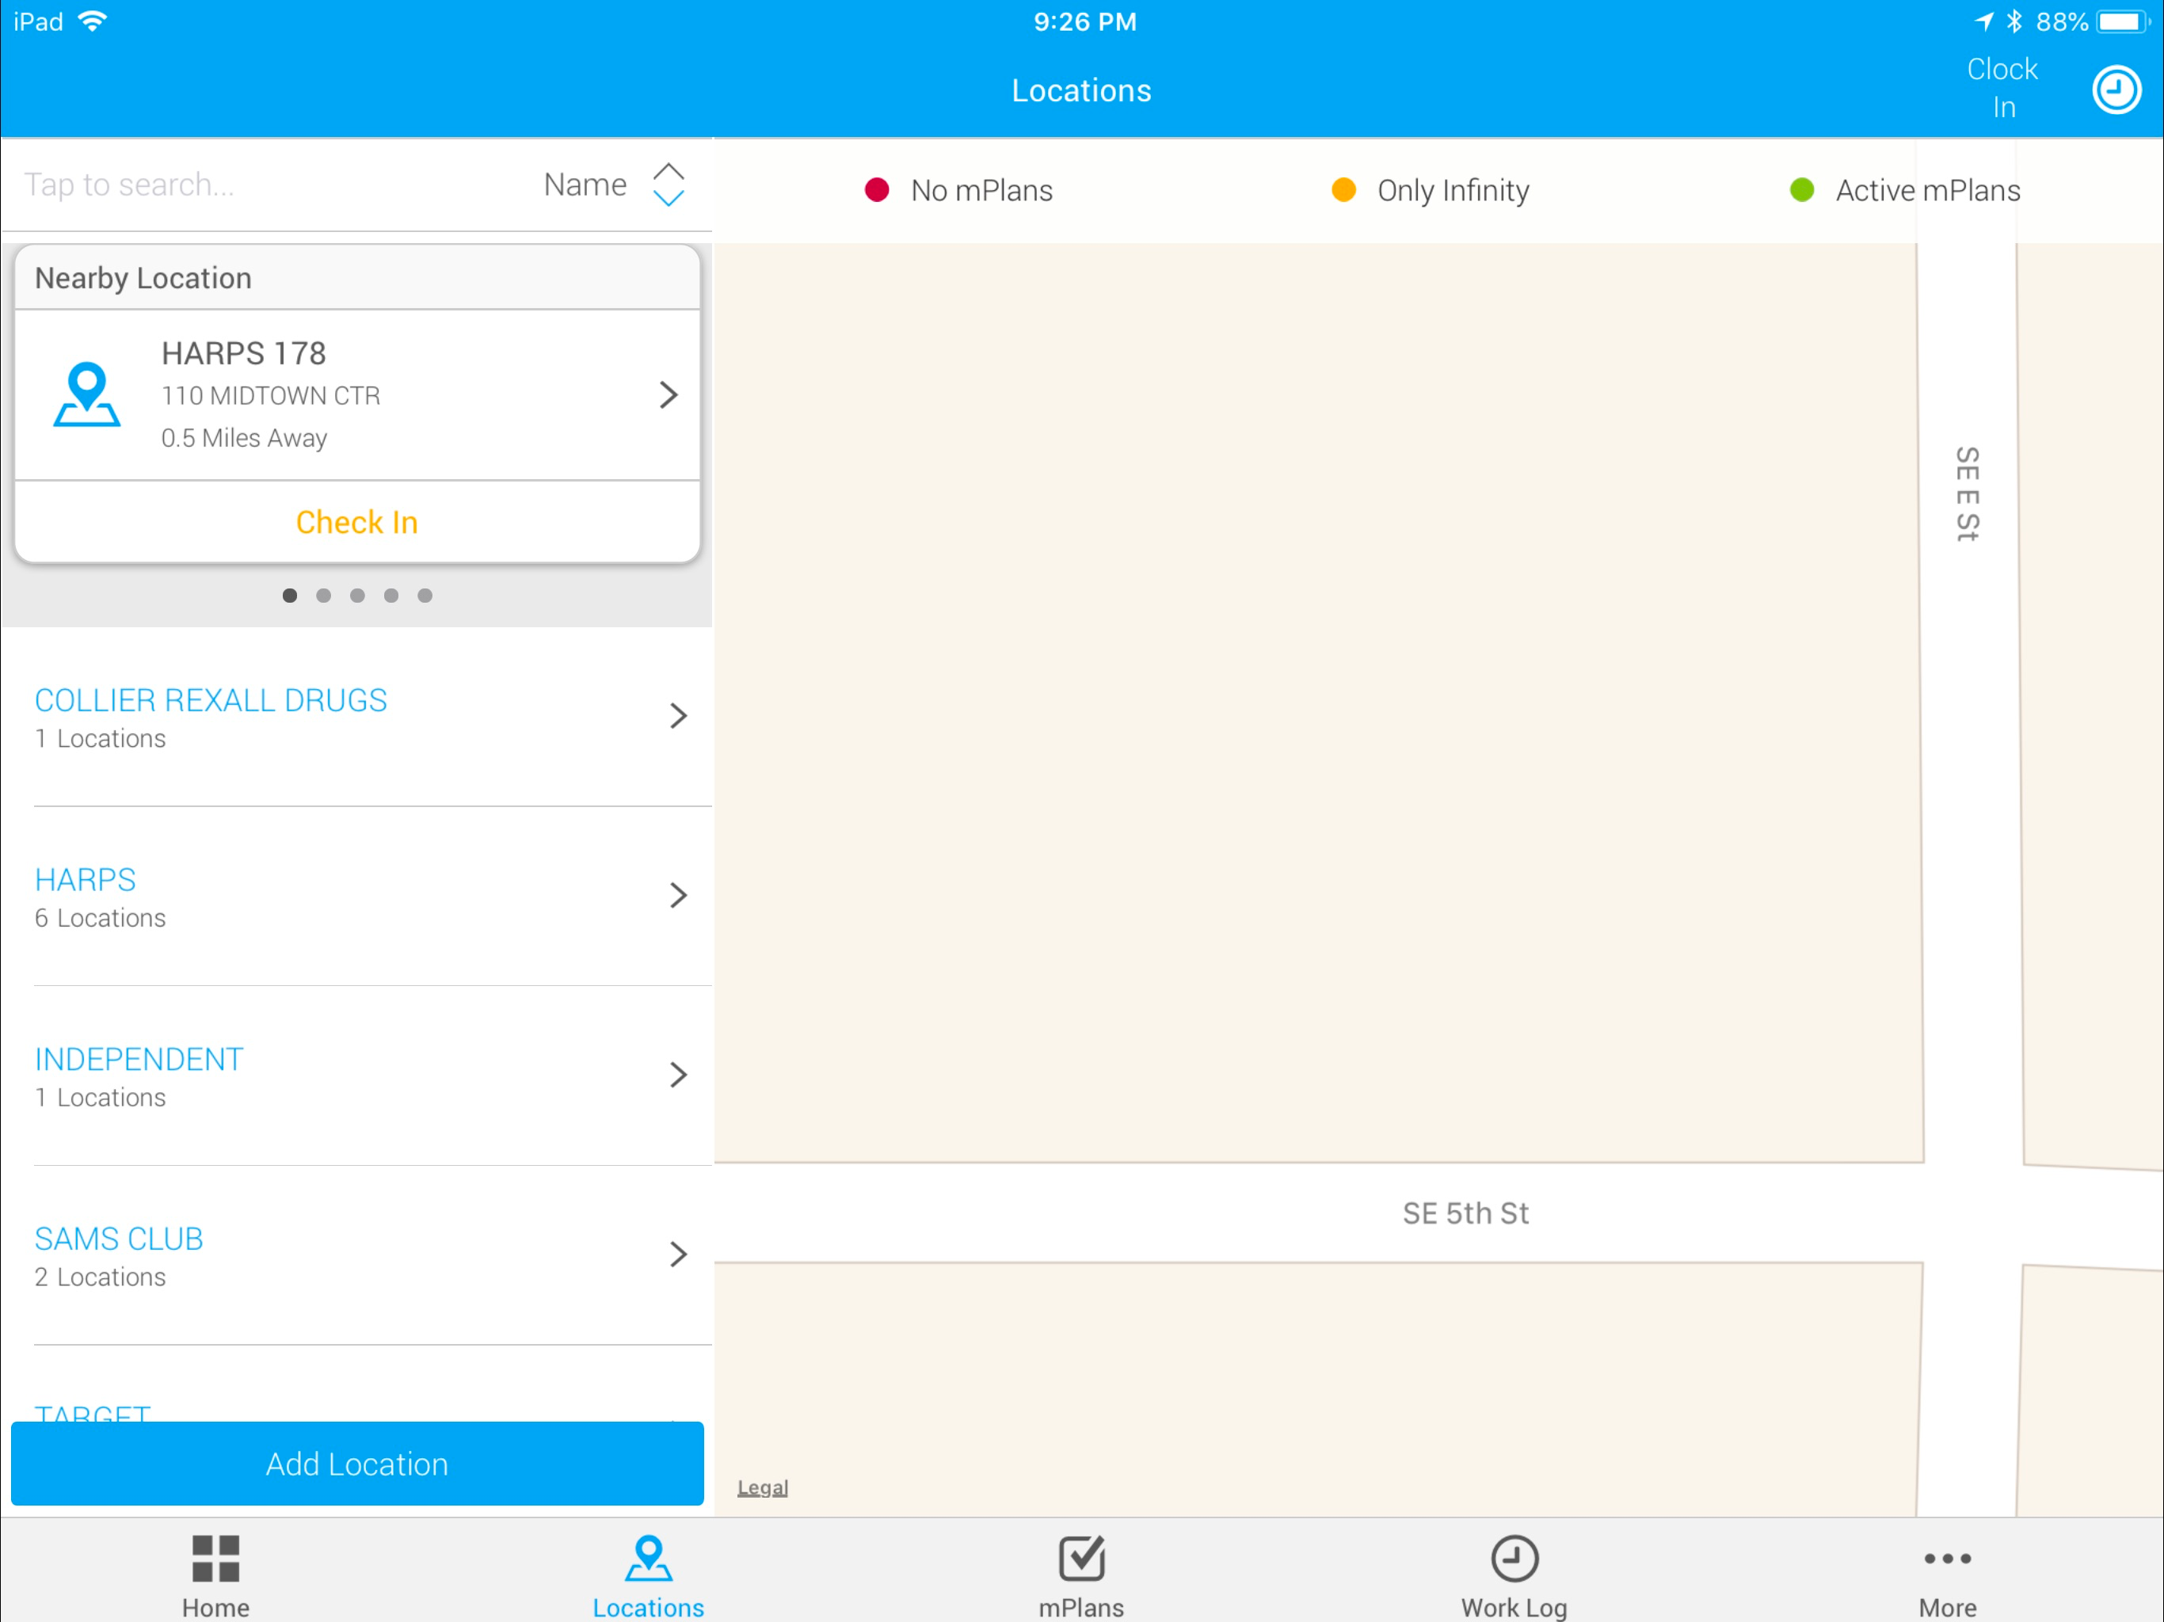This screenshot has height=1622, width=2164.
Task: Tap the green Active mPlans legend dot
Action: [1802, 190]
